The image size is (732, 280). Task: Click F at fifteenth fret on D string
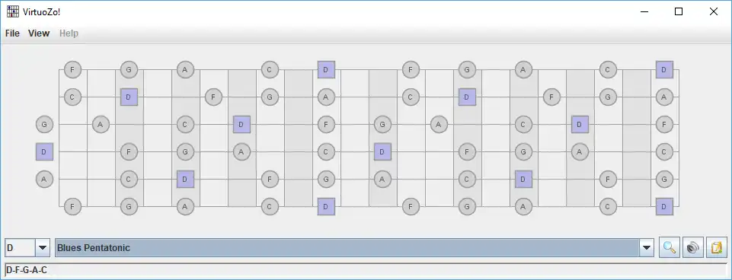[467, 151]
